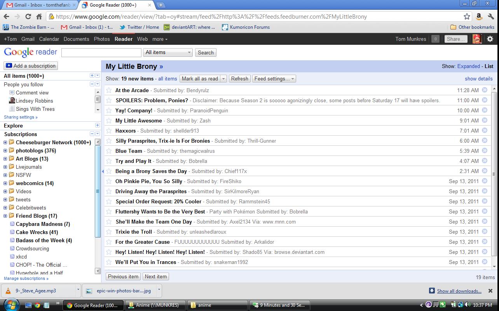Click the 'Add a subscription' button
Image resolution: width=499 pixels, height=311 pixels.
pyautogui.click(x=31, y=66)
